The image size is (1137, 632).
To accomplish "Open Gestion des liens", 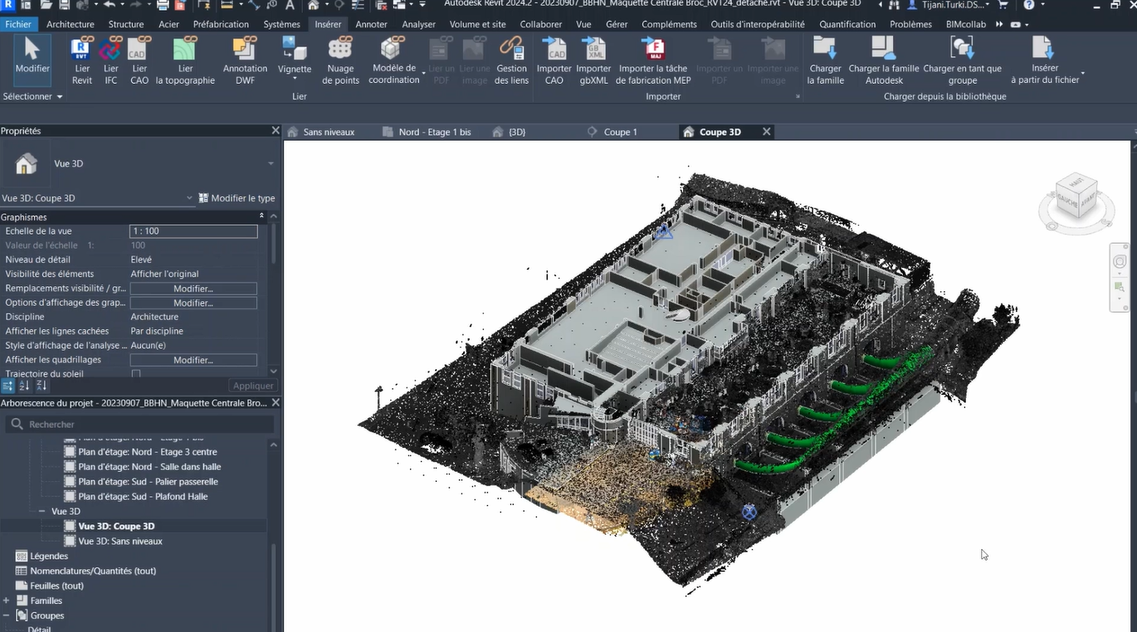I will coord(511,61).
